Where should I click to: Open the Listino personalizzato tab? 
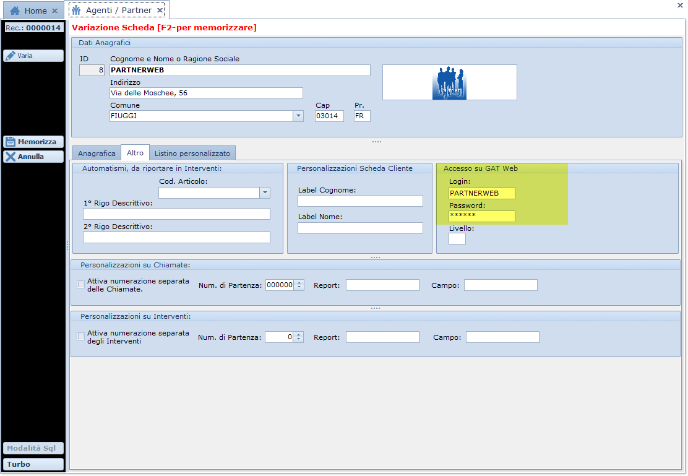click(x=192, y=154)
